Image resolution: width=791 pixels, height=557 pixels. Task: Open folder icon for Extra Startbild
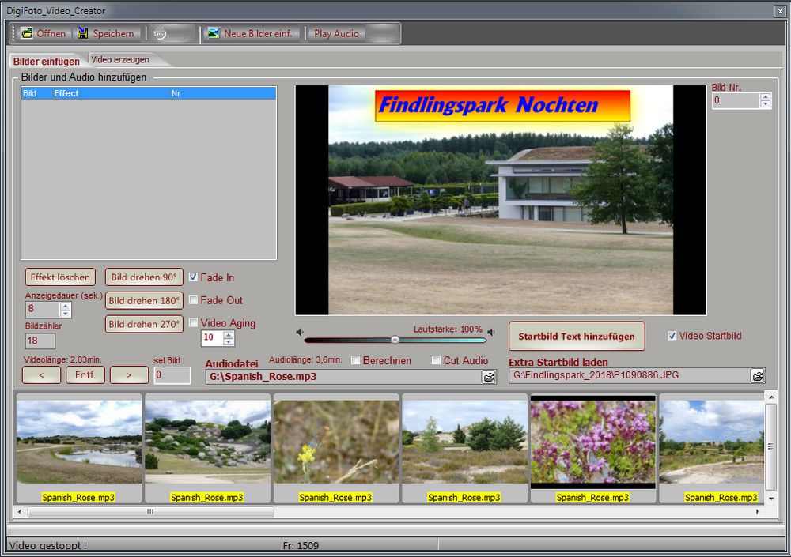point(757,376)
